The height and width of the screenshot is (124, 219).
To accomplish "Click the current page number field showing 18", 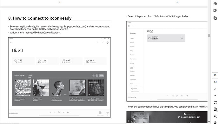I will coord(215,75).
